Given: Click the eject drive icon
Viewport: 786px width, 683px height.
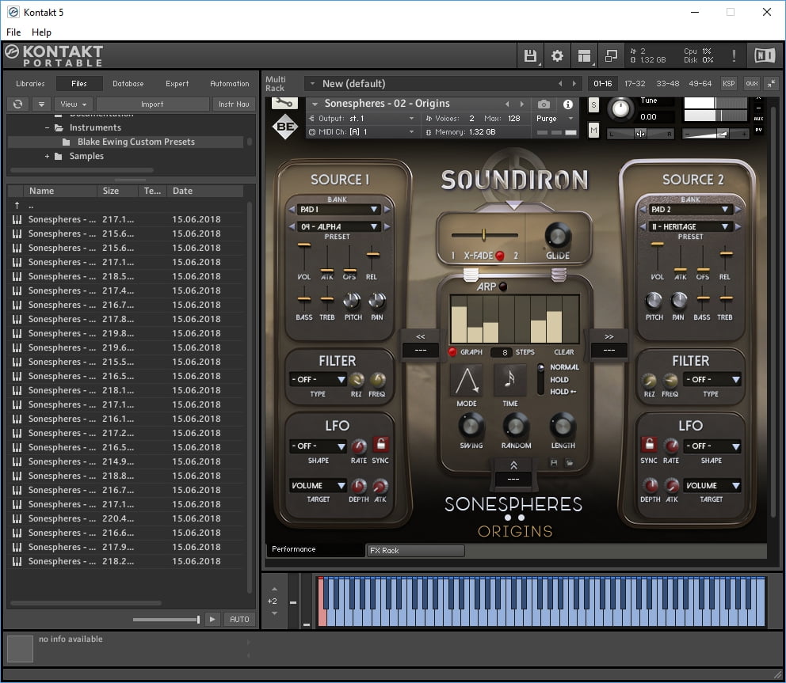Looking at the screenshot, I should point(42,104).
